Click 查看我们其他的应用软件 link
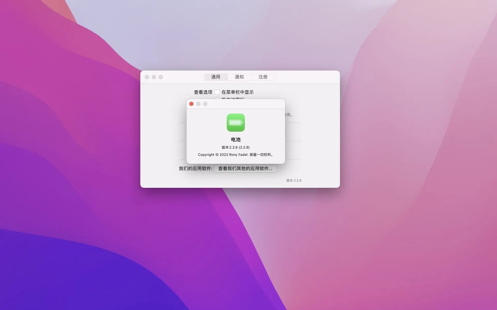The image size is (497, 310). click(x=245, y=168)
